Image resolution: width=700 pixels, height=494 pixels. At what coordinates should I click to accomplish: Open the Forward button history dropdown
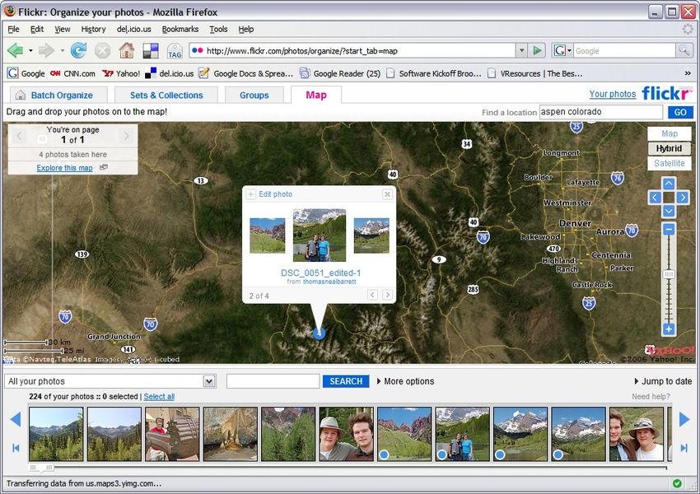(62, 50)
